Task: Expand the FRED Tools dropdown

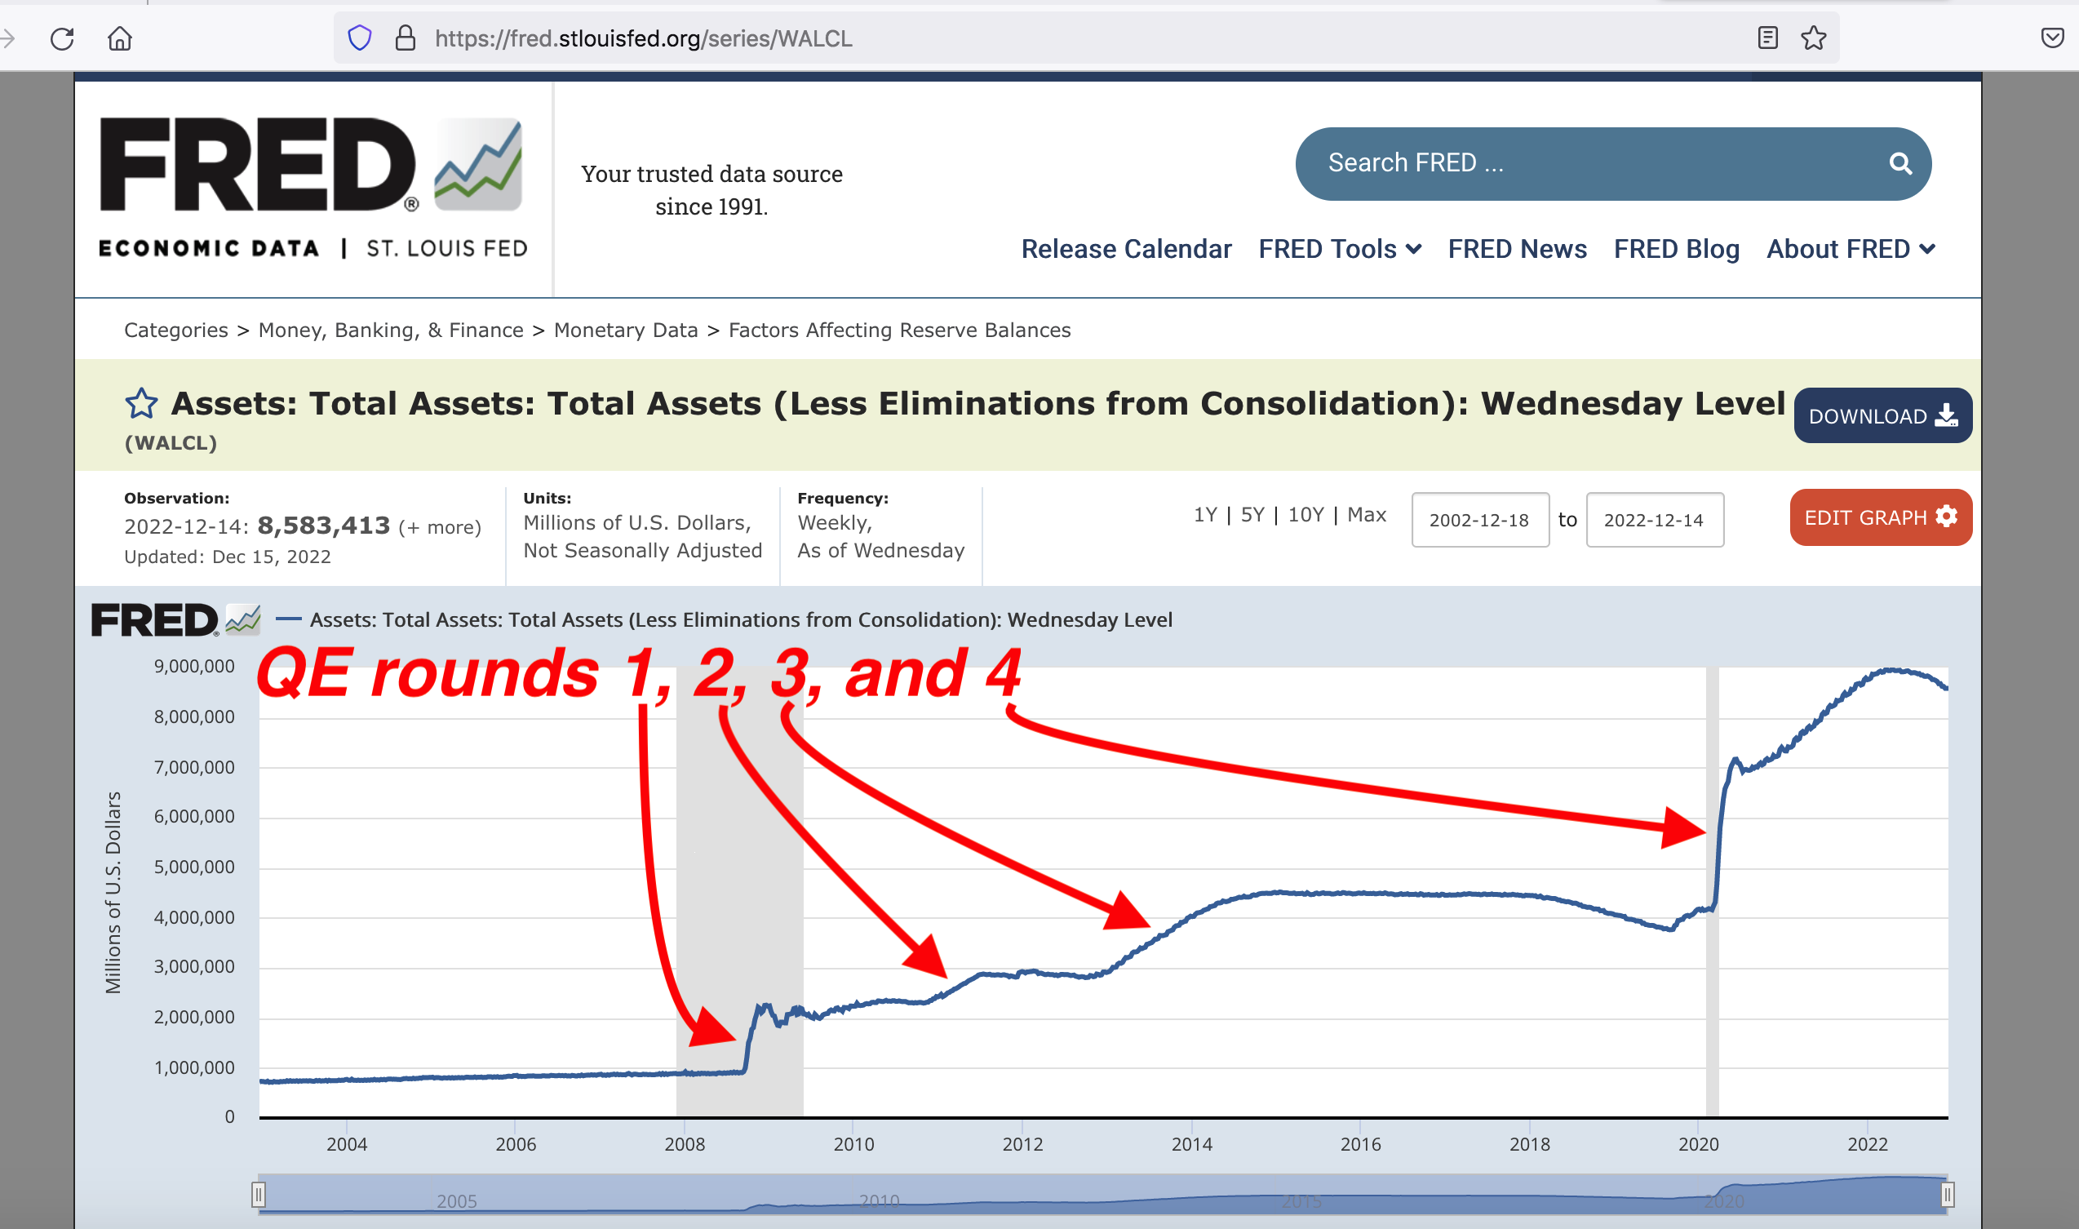Action: [x=1340, y=249]
